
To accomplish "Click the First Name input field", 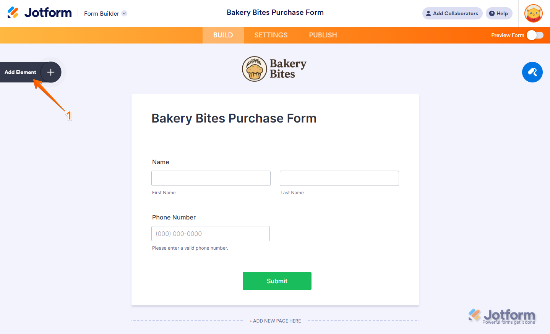I will click(211, 178).
